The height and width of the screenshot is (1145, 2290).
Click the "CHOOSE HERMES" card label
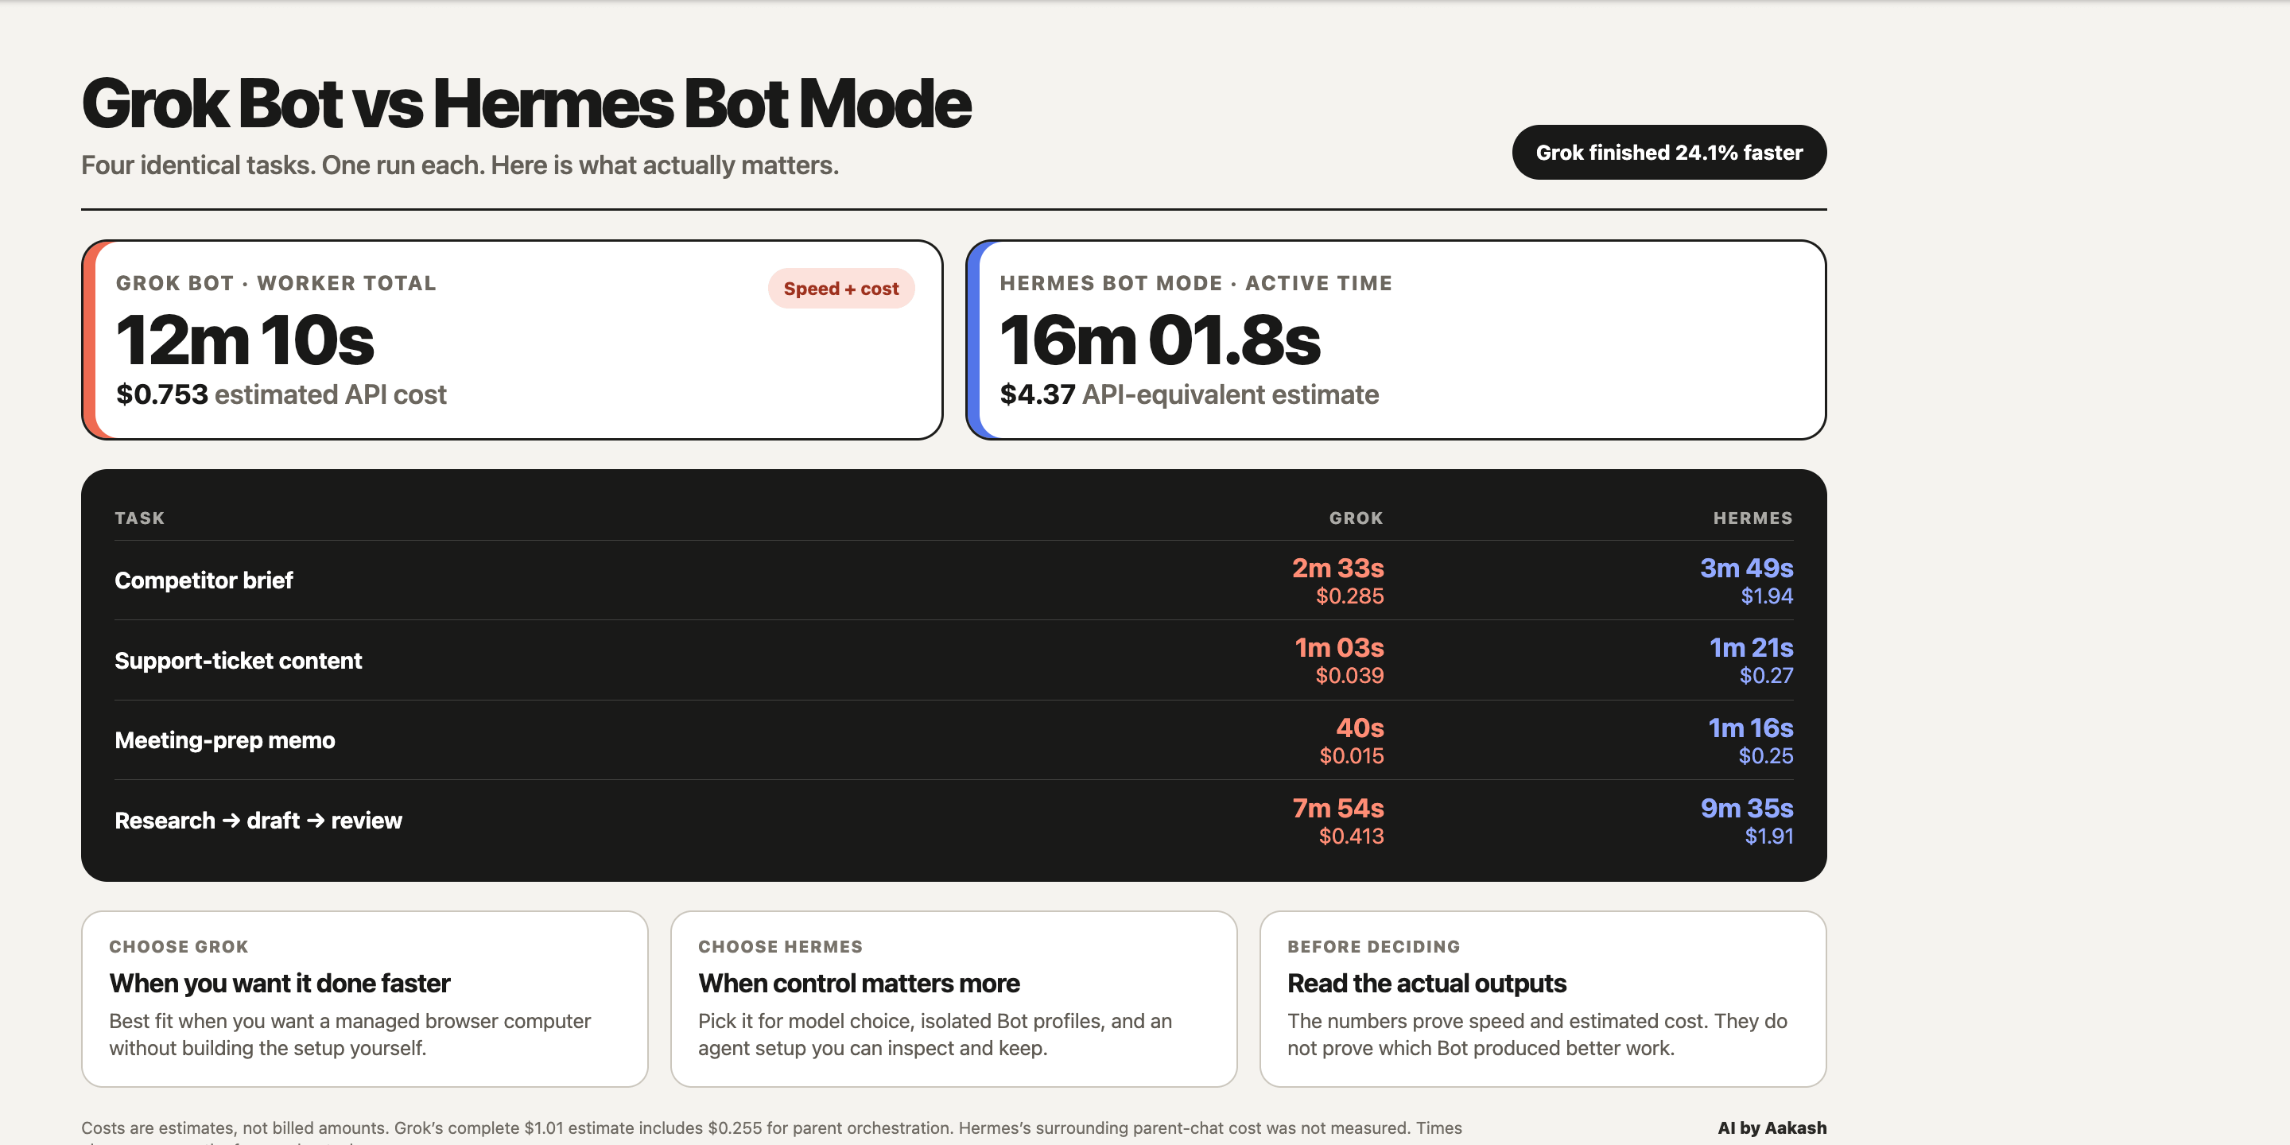coord(779,947)
